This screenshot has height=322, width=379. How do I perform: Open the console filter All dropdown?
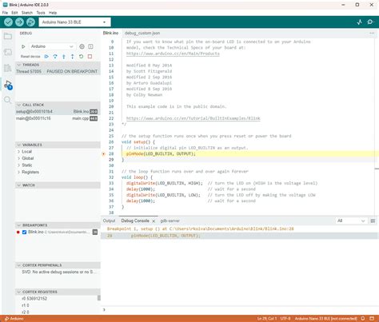(351, 221)
